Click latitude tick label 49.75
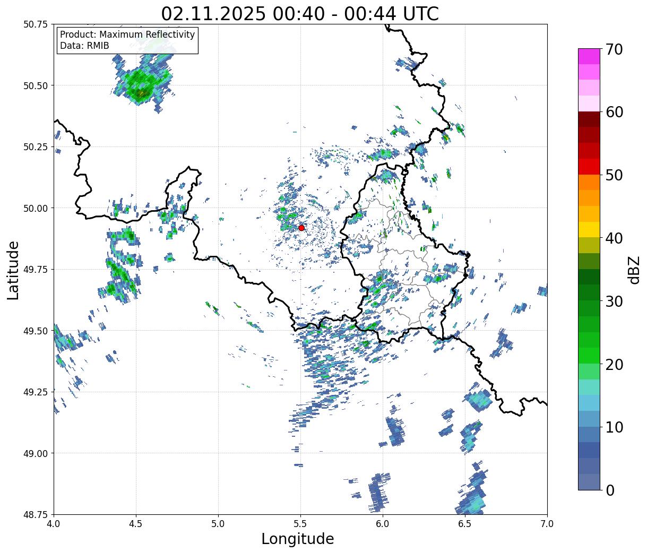This screenshot has height=552, width=647. (36, 270)
